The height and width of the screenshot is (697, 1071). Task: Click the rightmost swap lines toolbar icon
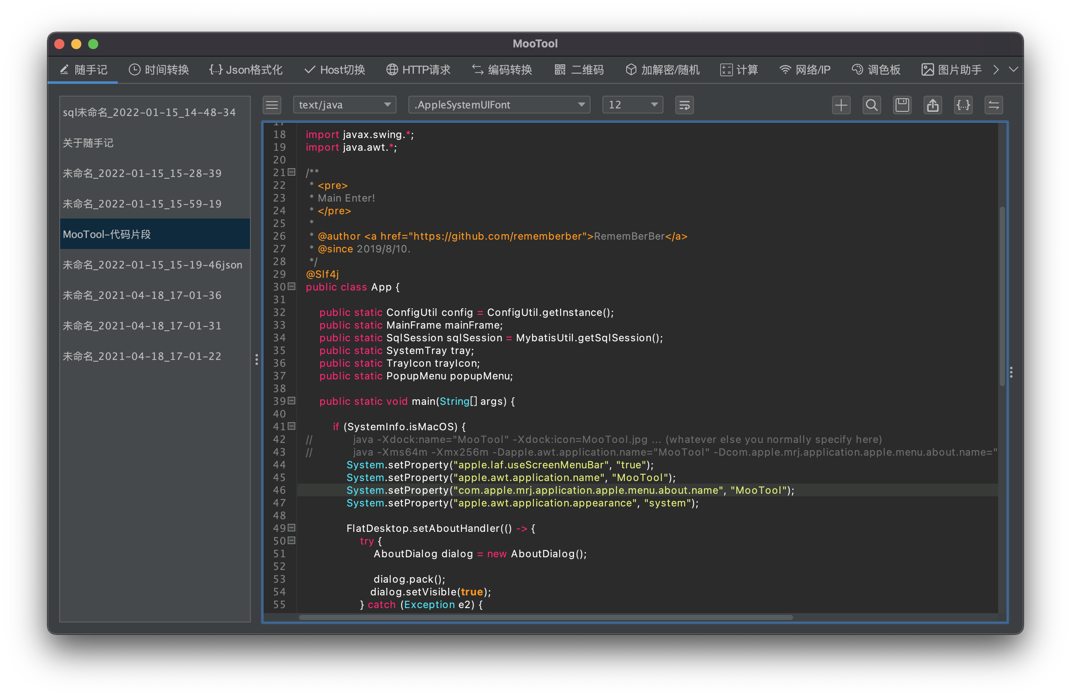point(993,105)
